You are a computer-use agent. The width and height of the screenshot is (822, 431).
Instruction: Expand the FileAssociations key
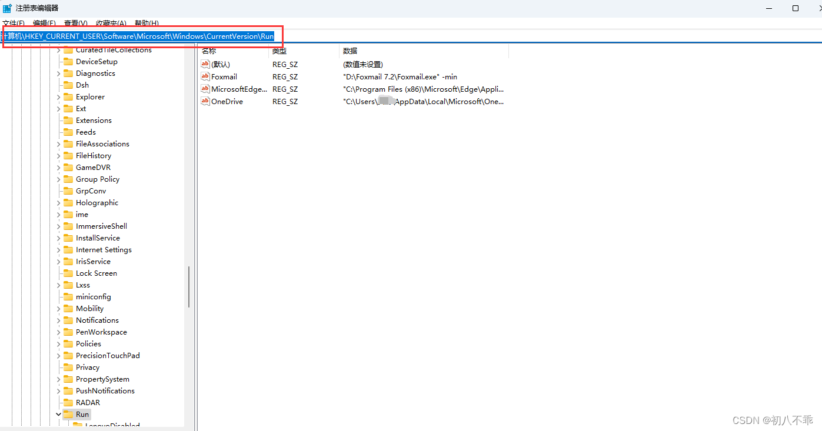(58, 144)
